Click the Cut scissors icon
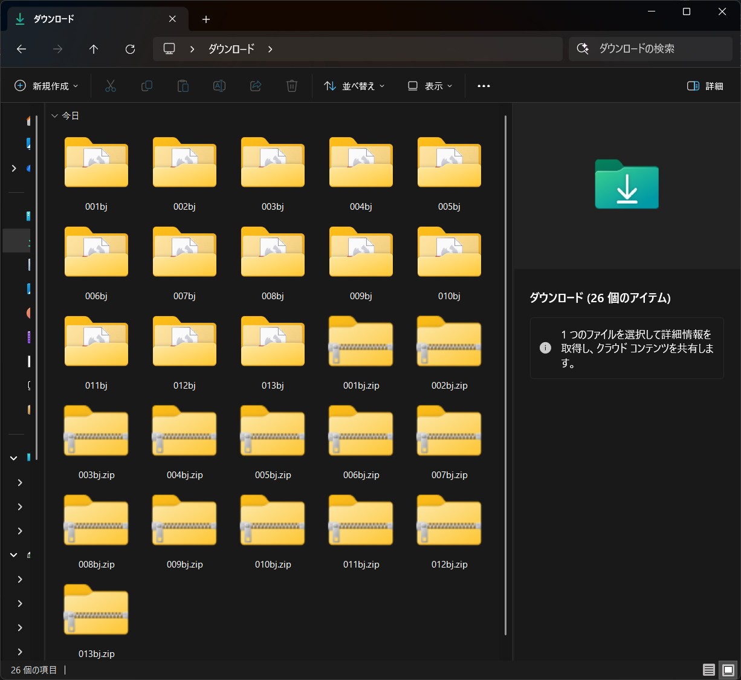 (x=111, y=86)
